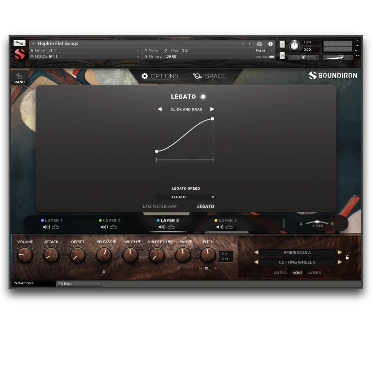Click the CUTTING WHEEL 6 sound field
The image size is (373, 373).
[x=297, y=262]
